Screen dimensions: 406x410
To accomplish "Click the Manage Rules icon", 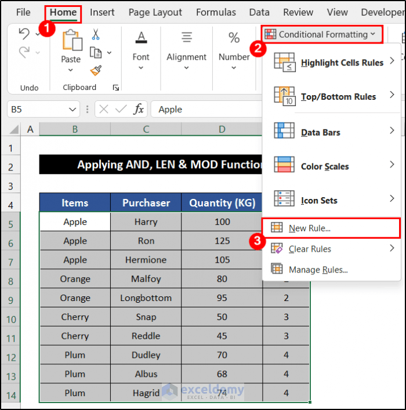I will (x=277, y=269).
